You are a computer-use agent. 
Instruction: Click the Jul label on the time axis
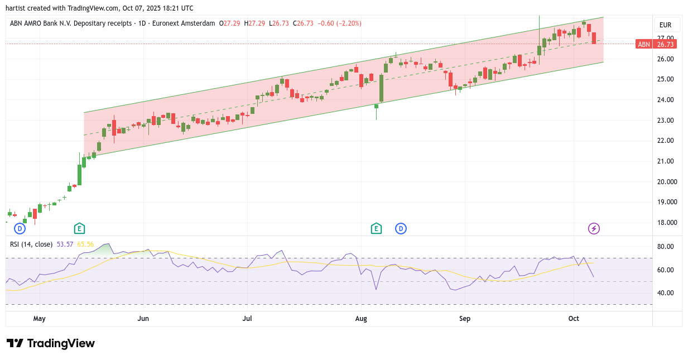click(x=247, y=319)
